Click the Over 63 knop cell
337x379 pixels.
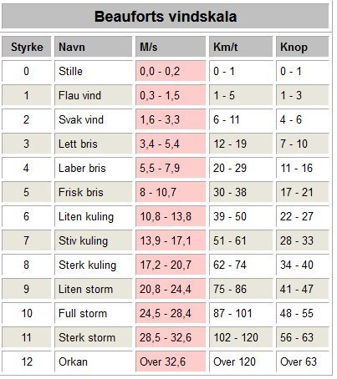click(x=303, y=361)
